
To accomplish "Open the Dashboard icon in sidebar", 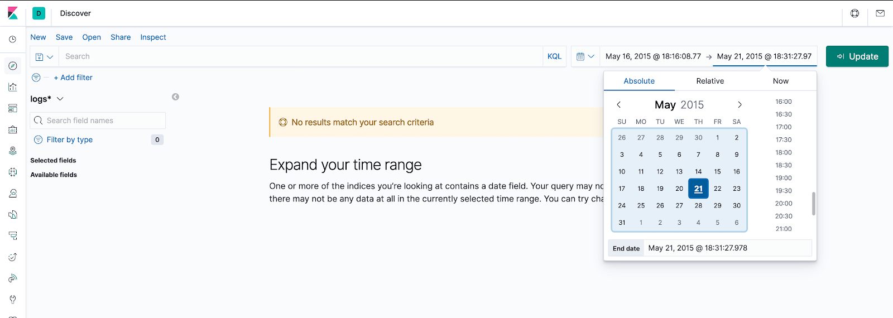I will (x=13, y=108).
